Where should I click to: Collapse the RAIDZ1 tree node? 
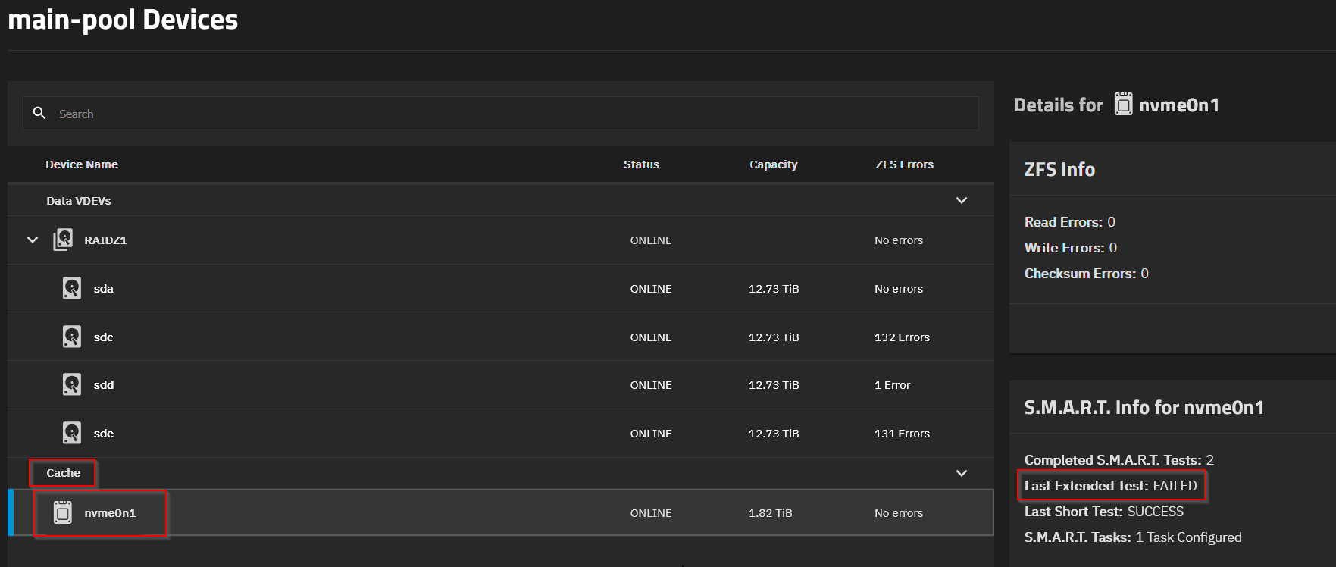pyautogui.click(x=33, y=240)
